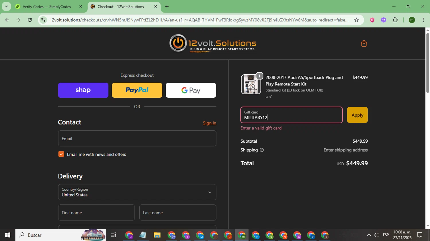
Task: Pay with Google Pay button
Action: click(x=191, y=90)
